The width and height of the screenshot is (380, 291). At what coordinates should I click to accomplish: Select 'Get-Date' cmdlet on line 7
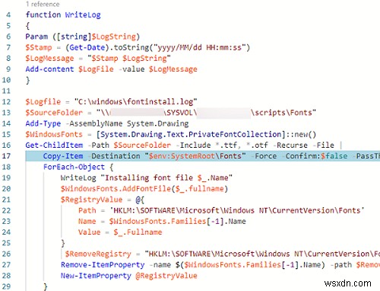(x=87, y=47)
